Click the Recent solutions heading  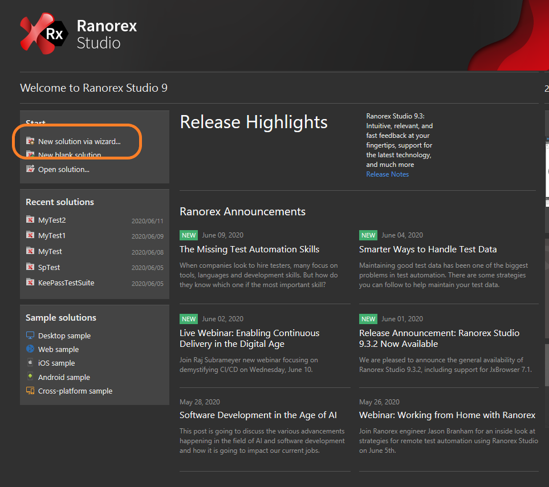tap(60, 202)
